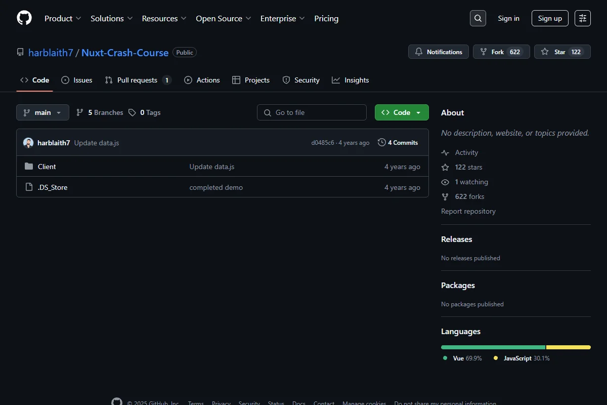Click the Notifications bell button

[x=439, y=52]
